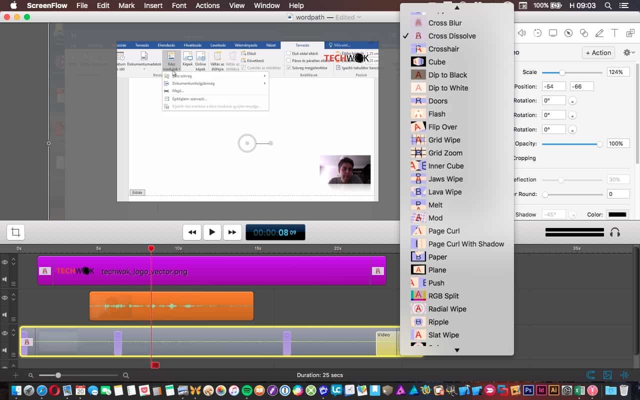Screen dimensions: 640x400
Task: Hide the orange audio track via eye
Action: (x=5, y=297)
